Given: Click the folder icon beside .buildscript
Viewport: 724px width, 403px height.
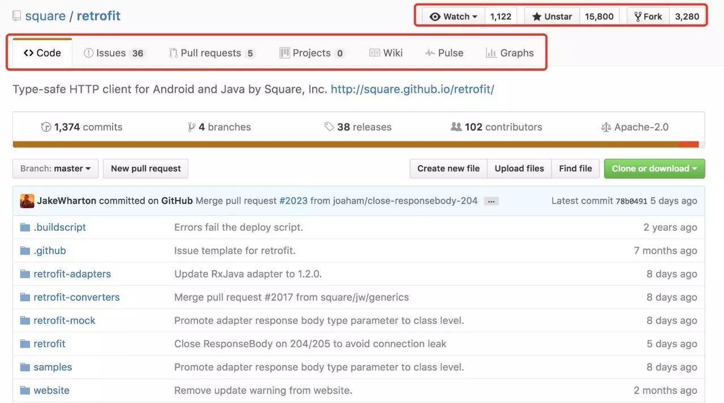Looking at the screenshot, I should pyautogui.click(x=25, y=227).
